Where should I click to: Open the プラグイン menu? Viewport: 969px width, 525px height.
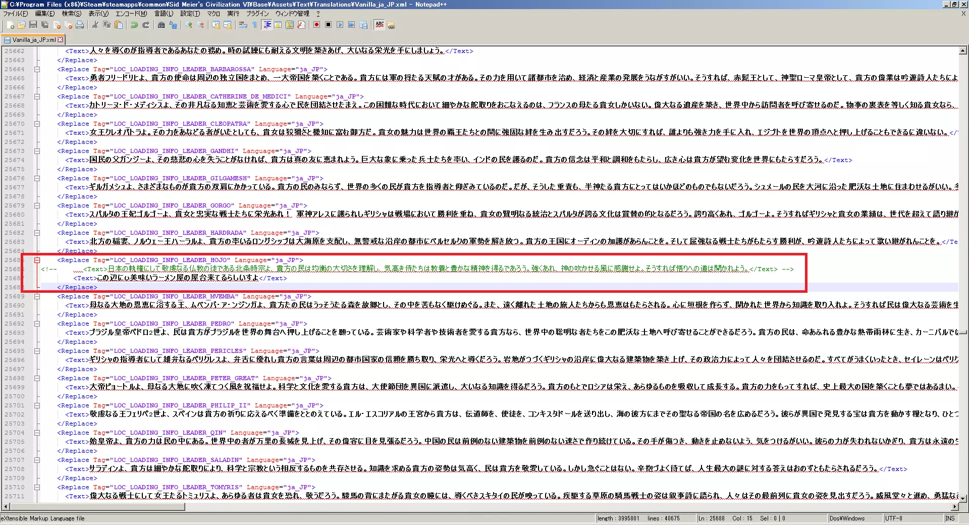click(257, 14)
